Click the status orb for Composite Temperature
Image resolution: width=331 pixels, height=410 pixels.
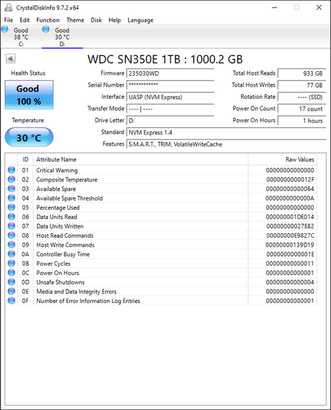point(12,179)
